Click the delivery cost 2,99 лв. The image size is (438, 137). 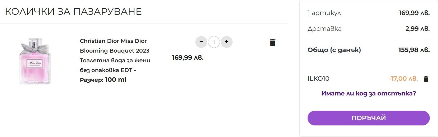(417, 29)
